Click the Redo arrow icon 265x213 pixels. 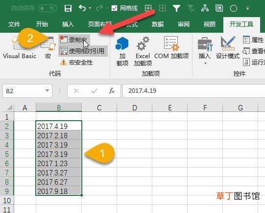pos(99,8)
